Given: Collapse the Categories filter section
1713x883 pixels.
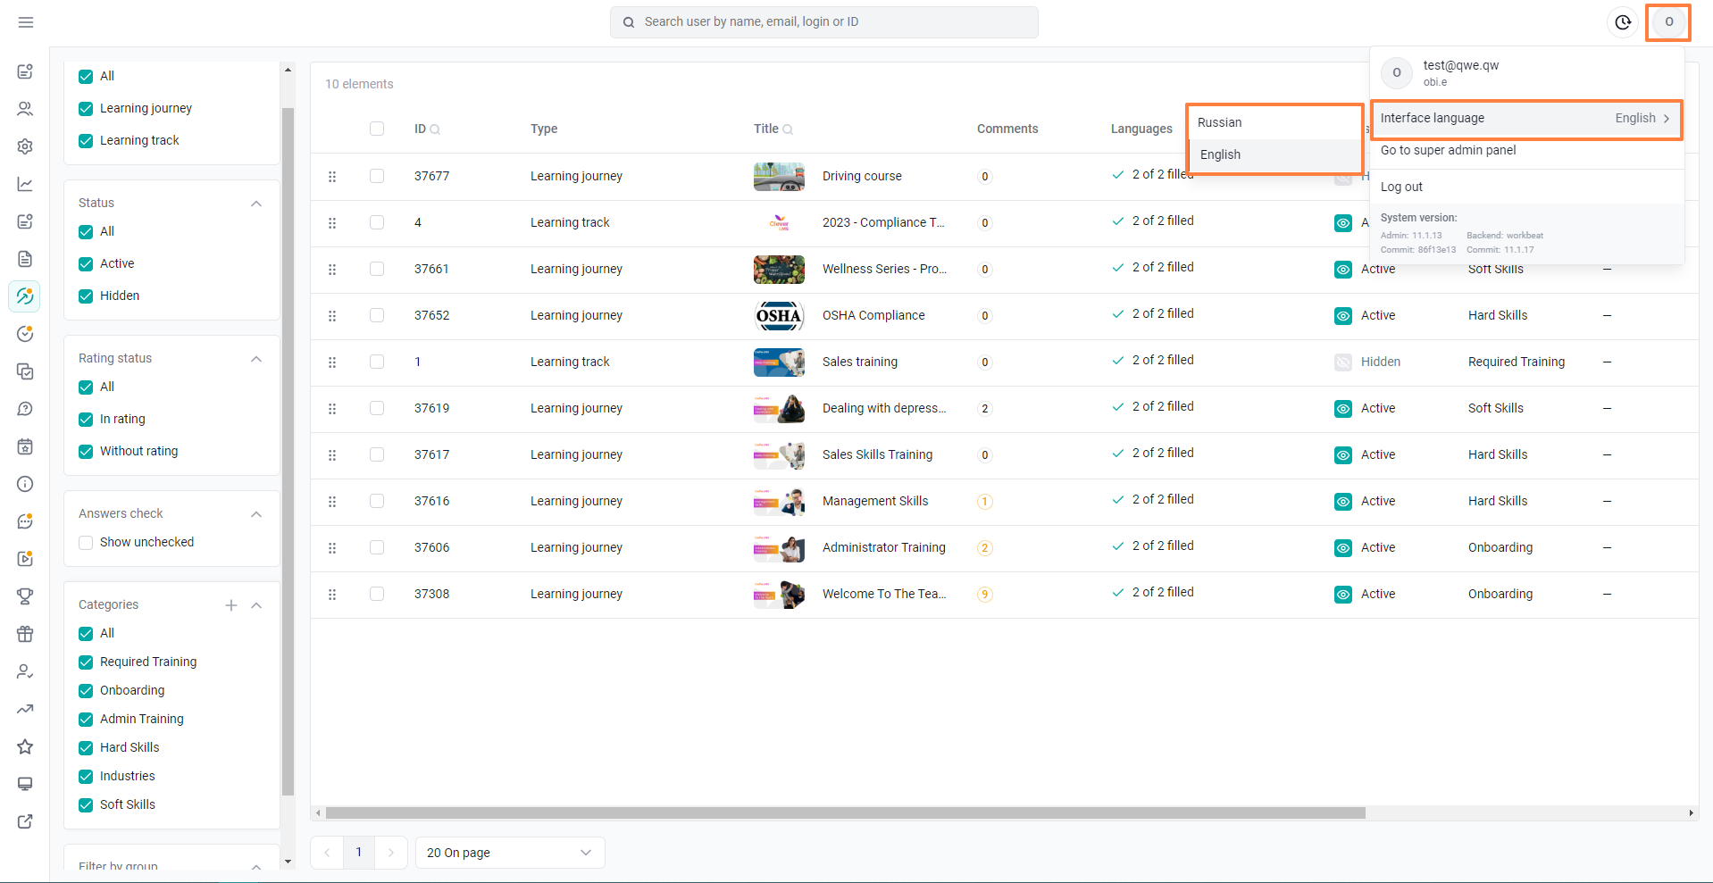Looking at the screenshot, I should tap(256, 605).
